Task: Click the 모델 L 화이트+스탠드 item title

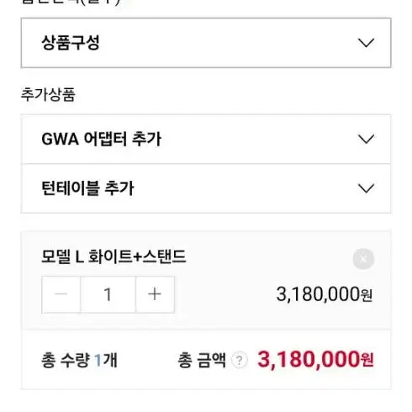Action: click(x=114, y=256)
